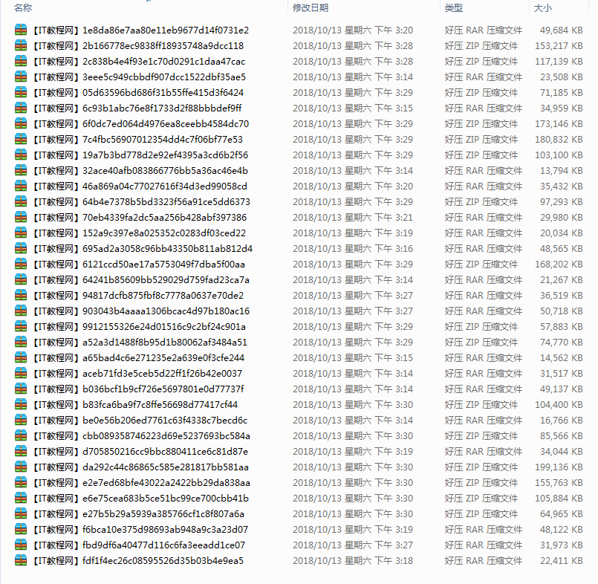Select the file named a52a3d1488f8b95d1b80062af3484a51
The width and height of the screenshot is (598, 584).
pyautogui.click(x=140, y=343)
